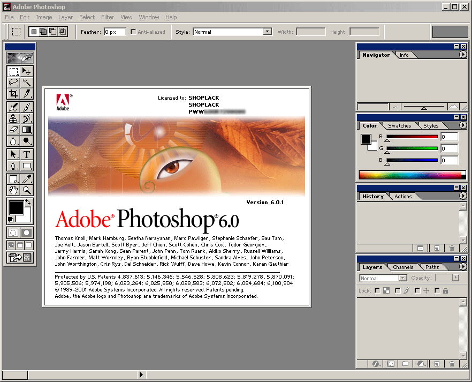
Task: Select the Eyedropper tool
Action: (x=27, y=179)
